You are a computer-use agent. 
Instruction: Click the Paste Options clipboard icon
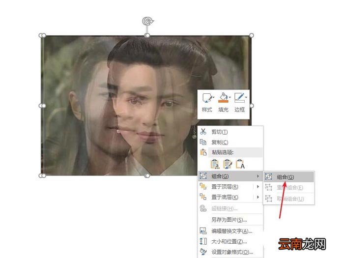click(x=203, y=152)
